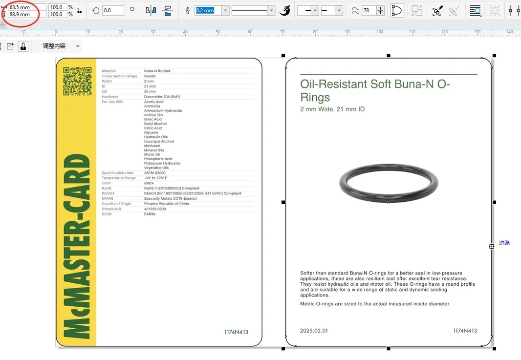Click the greyed-out overlapping squares icon
This screenshot has height=360, width=521.
(417, 11)
